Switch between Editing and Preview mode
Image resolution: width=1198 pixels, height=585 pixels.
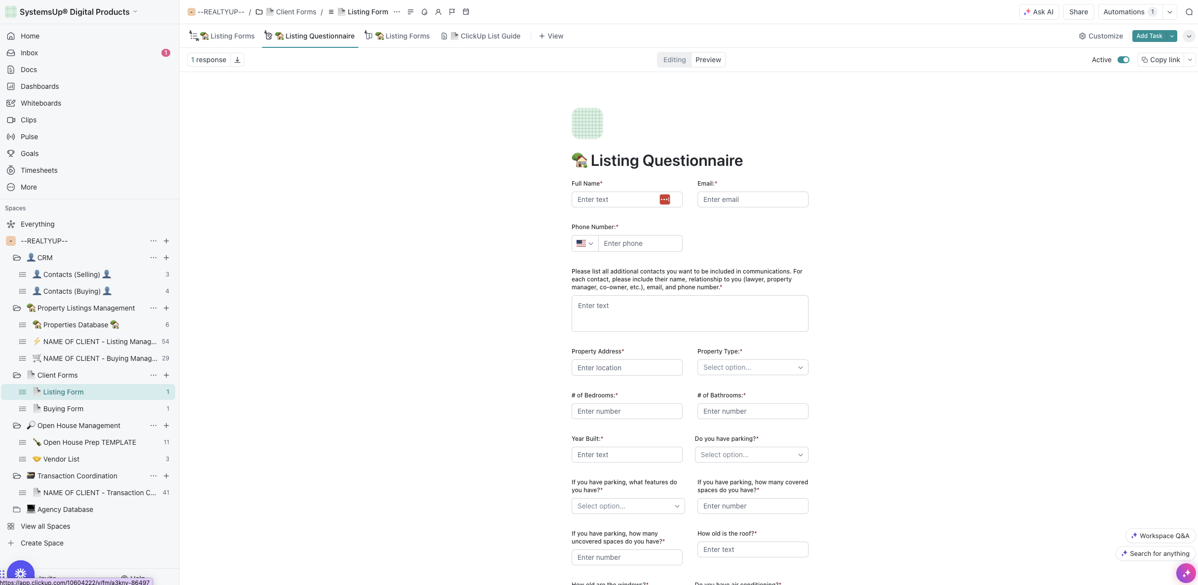coord(707,60)
